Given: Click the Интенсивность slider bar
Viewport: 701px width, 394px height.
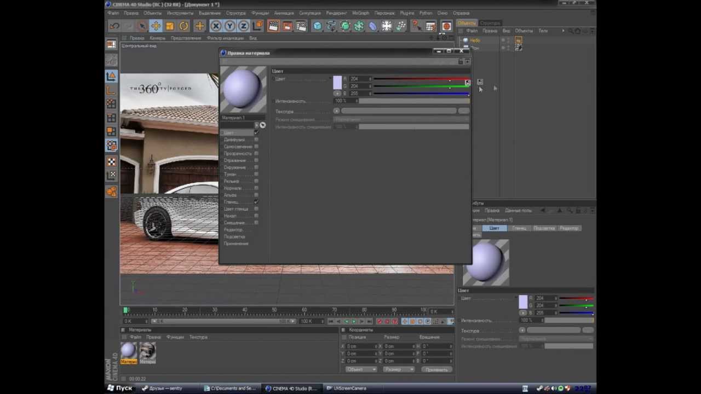Looking at the screenshot, I should (x=414, y=101).
